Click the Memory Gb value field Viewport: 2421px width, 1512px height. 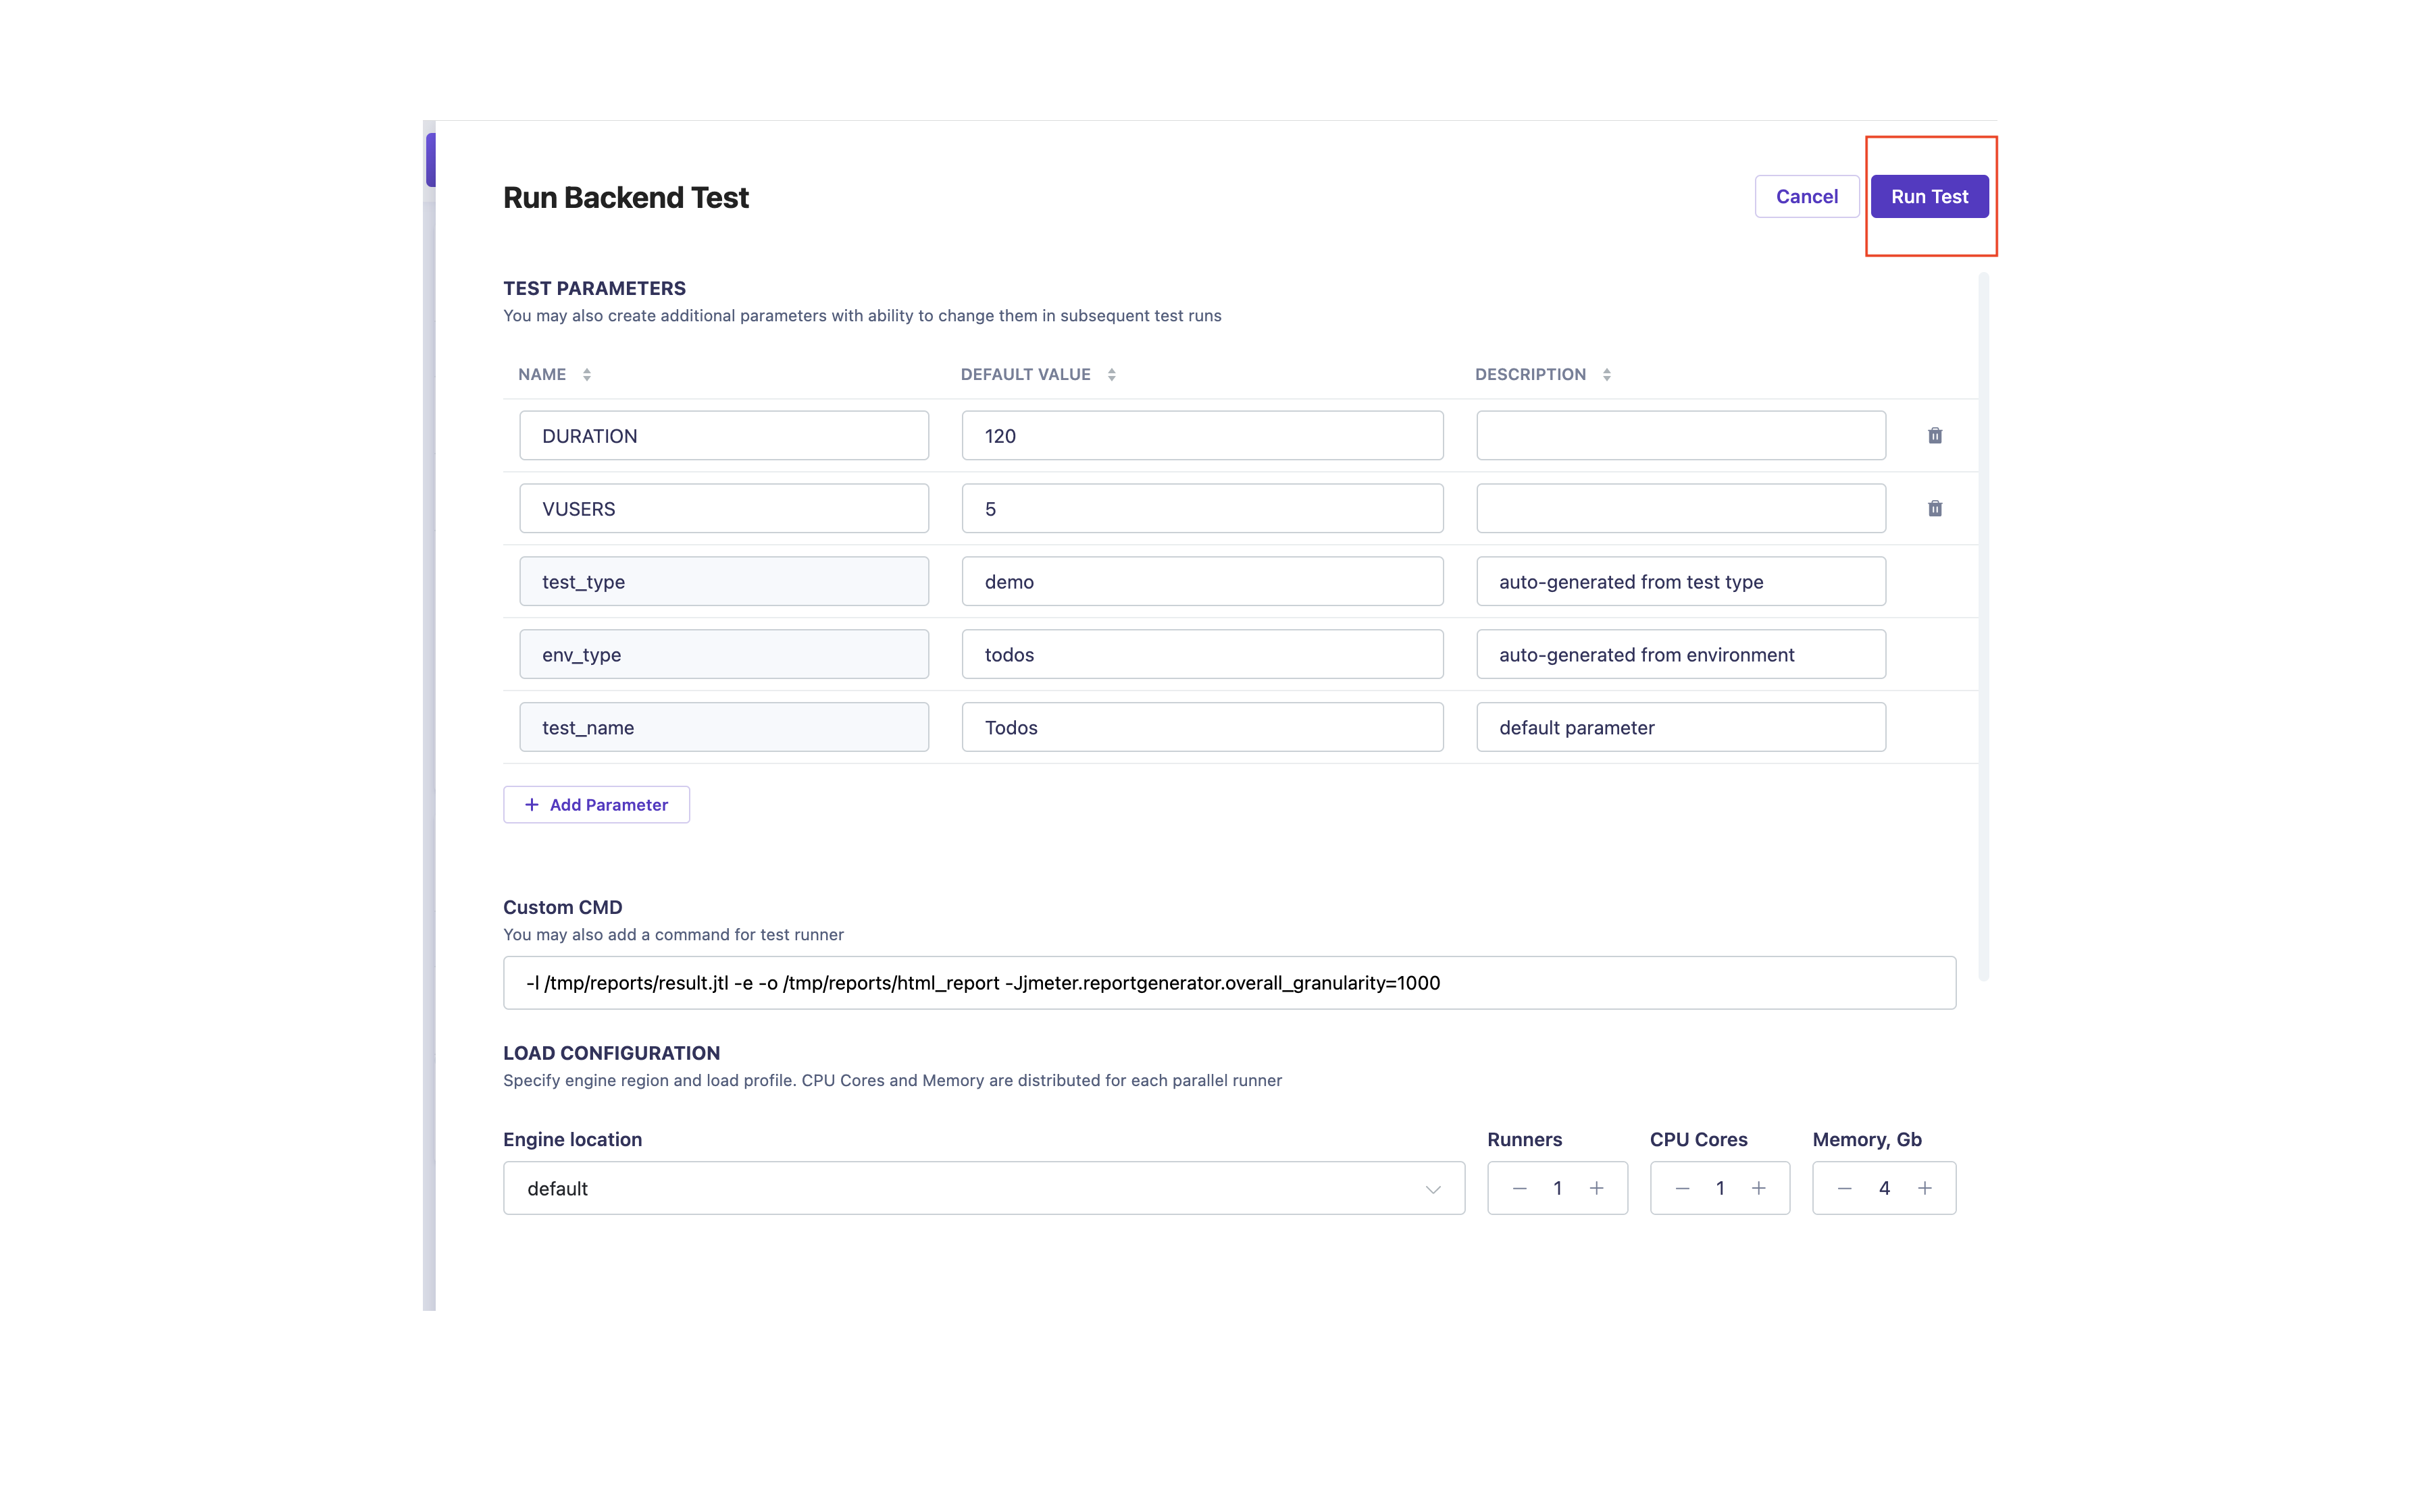[1884, 1188]
